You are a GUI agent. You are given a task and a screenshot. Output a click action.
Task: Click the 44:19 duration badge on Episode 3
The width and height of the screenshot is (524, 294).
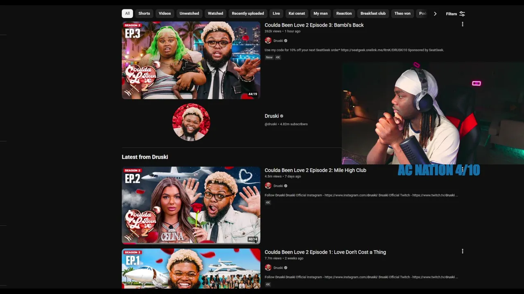point(253,94)
